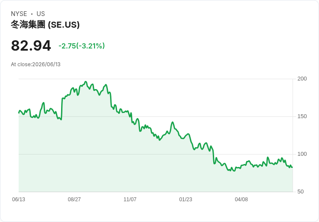Screen dimensions: 319x222
Task: Click the US market label
Action: [41, 13]
